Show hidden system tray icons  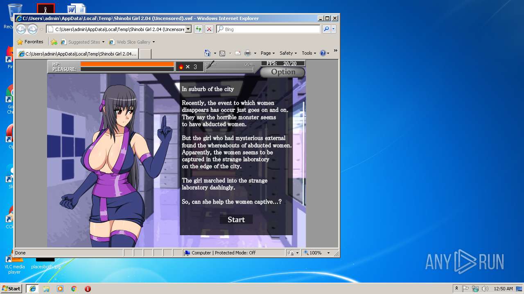click(456, 288)
